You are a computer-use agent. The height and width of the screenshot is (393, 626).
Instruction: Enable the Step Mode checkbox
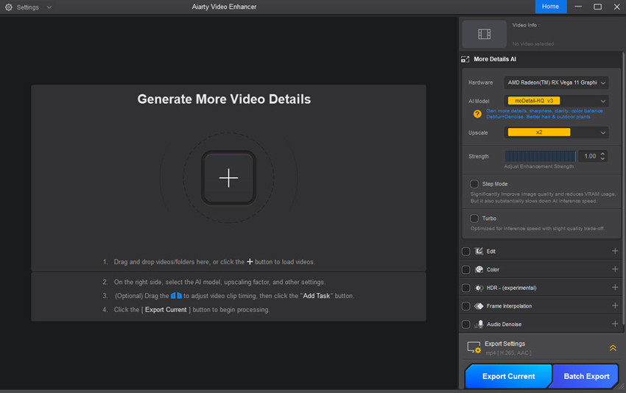[474, 184]
